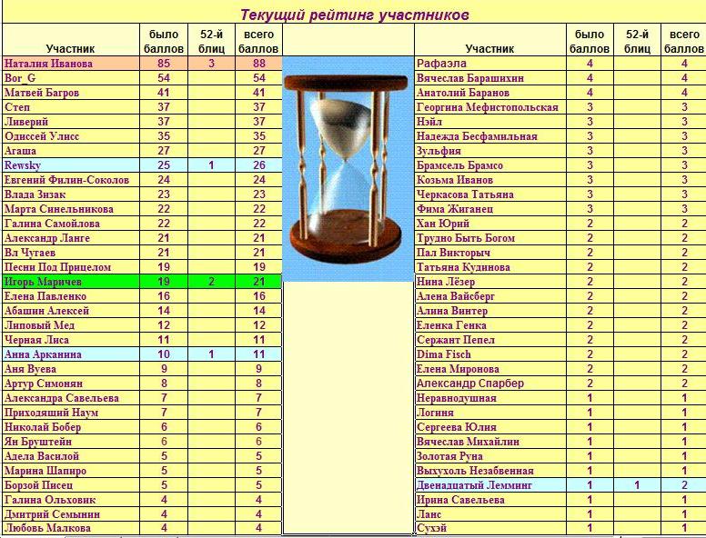Click the 'Одиссей Улисс' cell
706x538 pixels.
pos(71,135)
